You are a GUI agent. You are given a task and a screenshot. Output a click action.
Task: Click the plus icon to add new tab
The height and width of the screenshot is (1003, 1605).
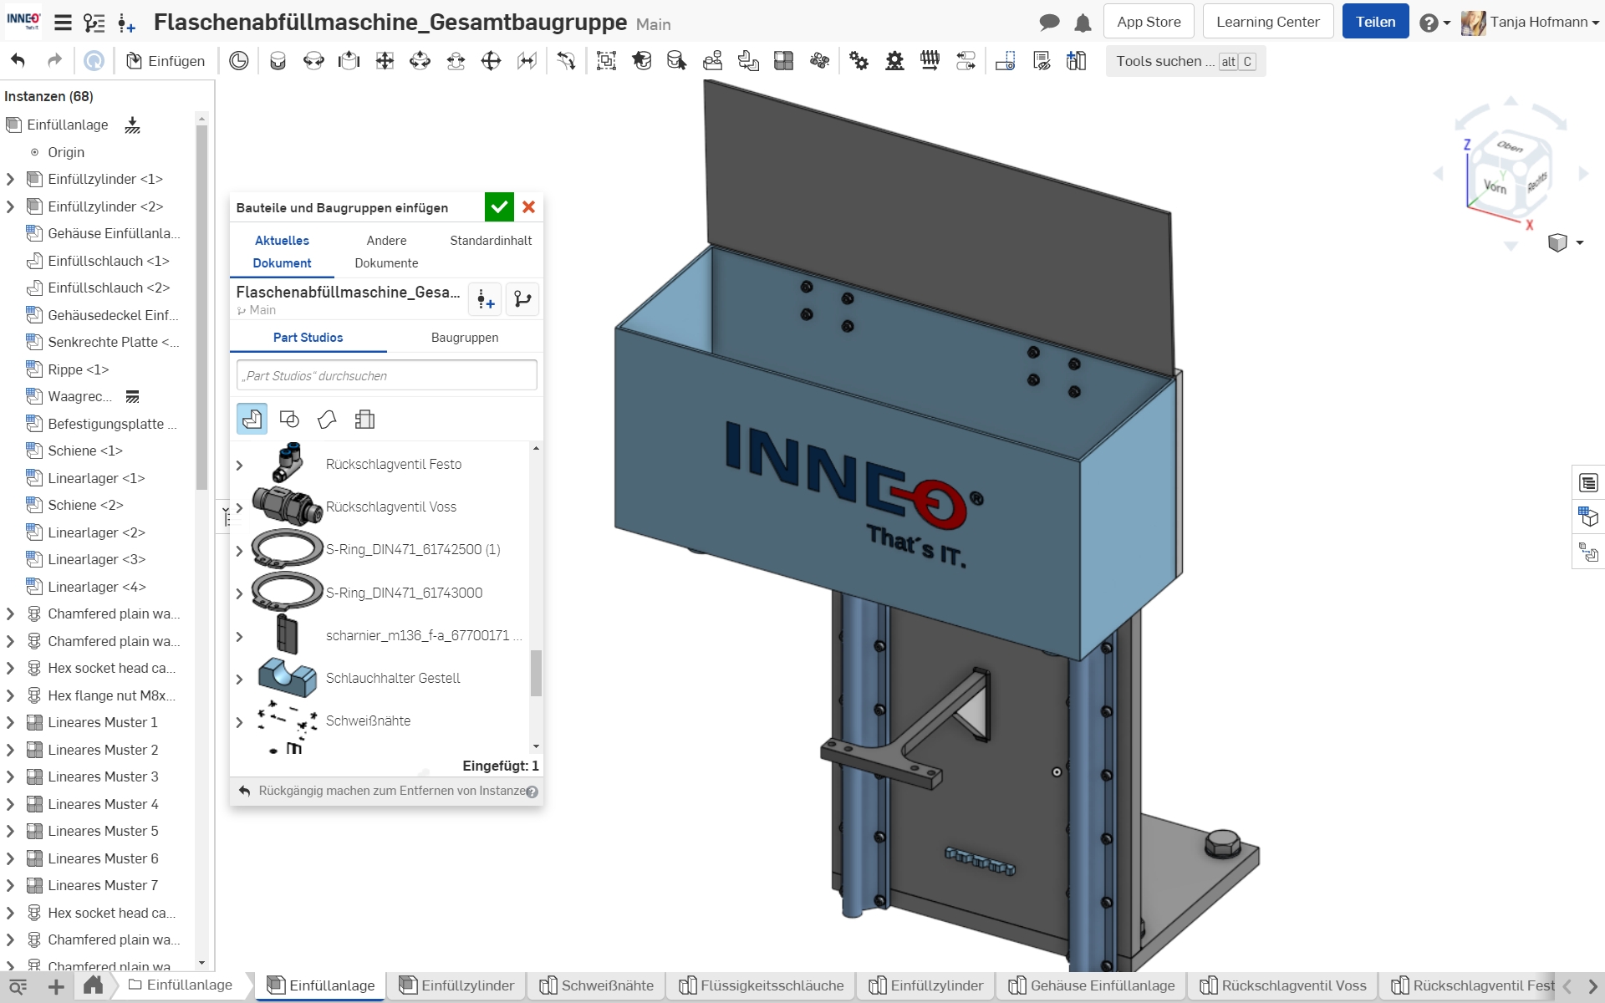[56, 986]
